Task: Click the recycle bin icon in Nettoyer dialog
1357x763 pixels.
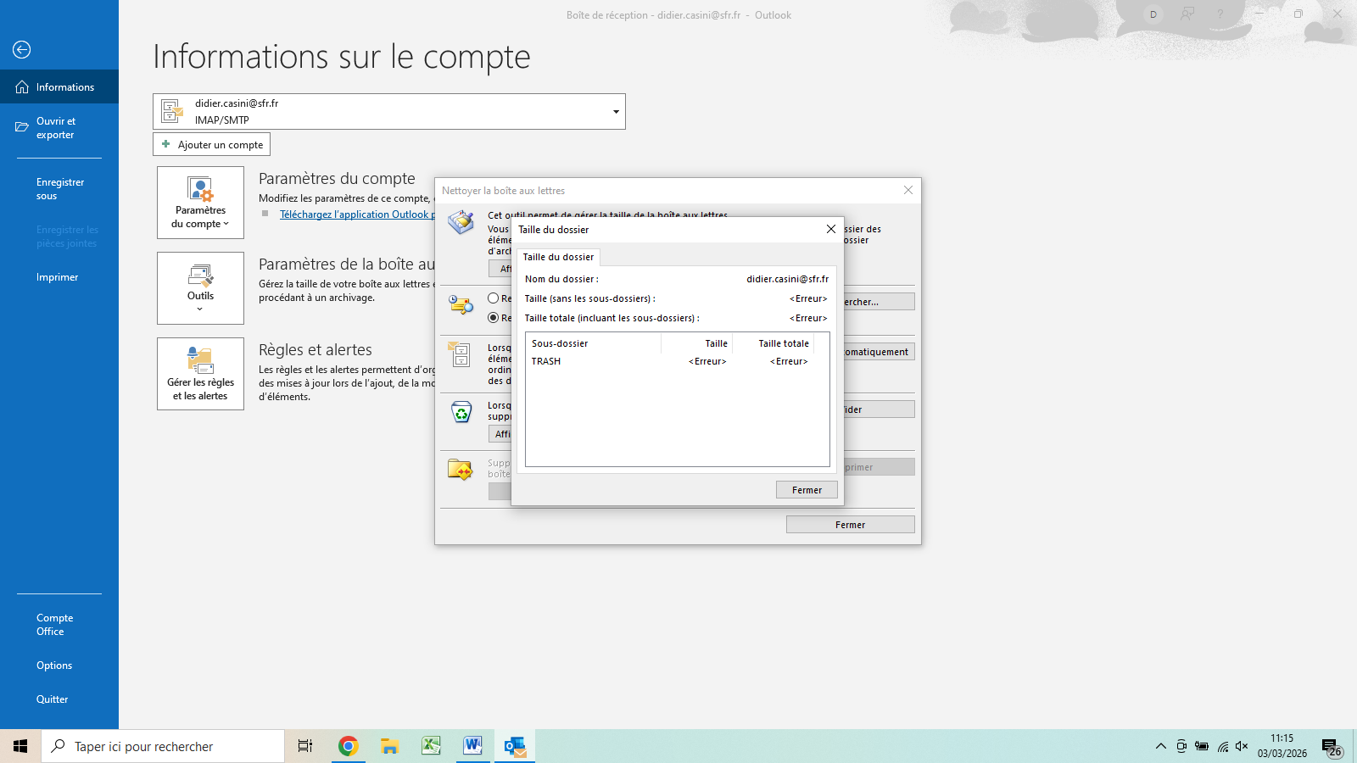Action: (461, 412)
